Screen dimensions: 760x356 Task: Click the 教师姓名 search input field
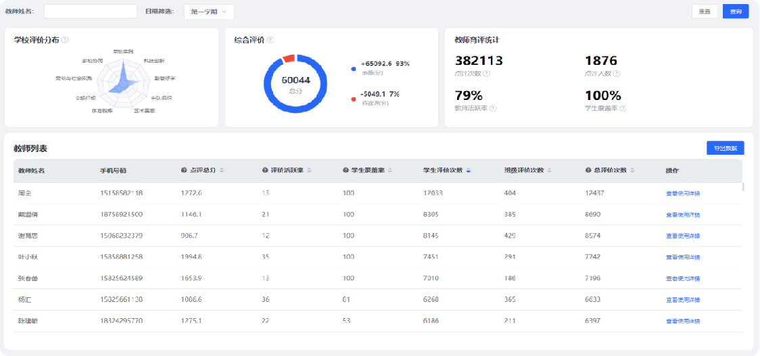[91, 11]
